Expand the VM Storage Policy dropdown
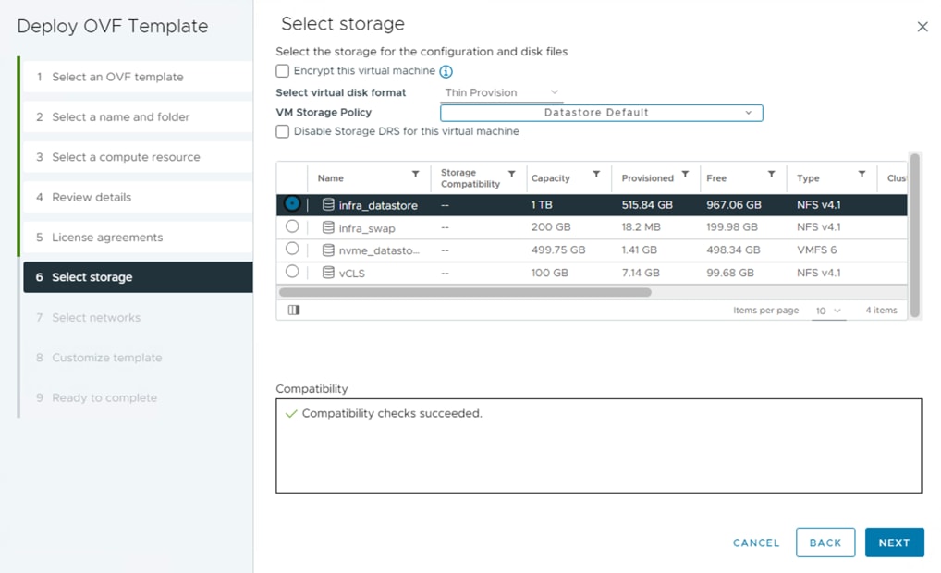941x573 pixels. 601,113
